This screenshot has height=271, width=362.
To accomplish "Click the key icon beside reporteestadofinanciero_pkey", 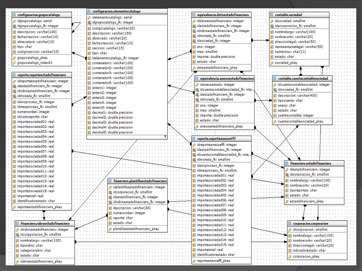I will pyautogui.click(x=14, y=207).
